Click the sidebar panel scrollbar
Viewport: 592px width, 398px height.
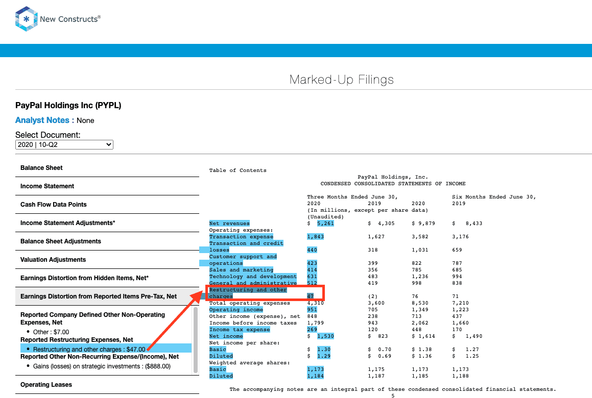coord(196,339)
